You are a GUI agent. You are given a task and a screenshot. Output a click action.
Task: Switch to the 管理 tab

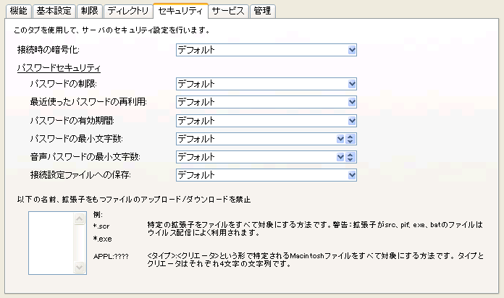pos(261,11)
